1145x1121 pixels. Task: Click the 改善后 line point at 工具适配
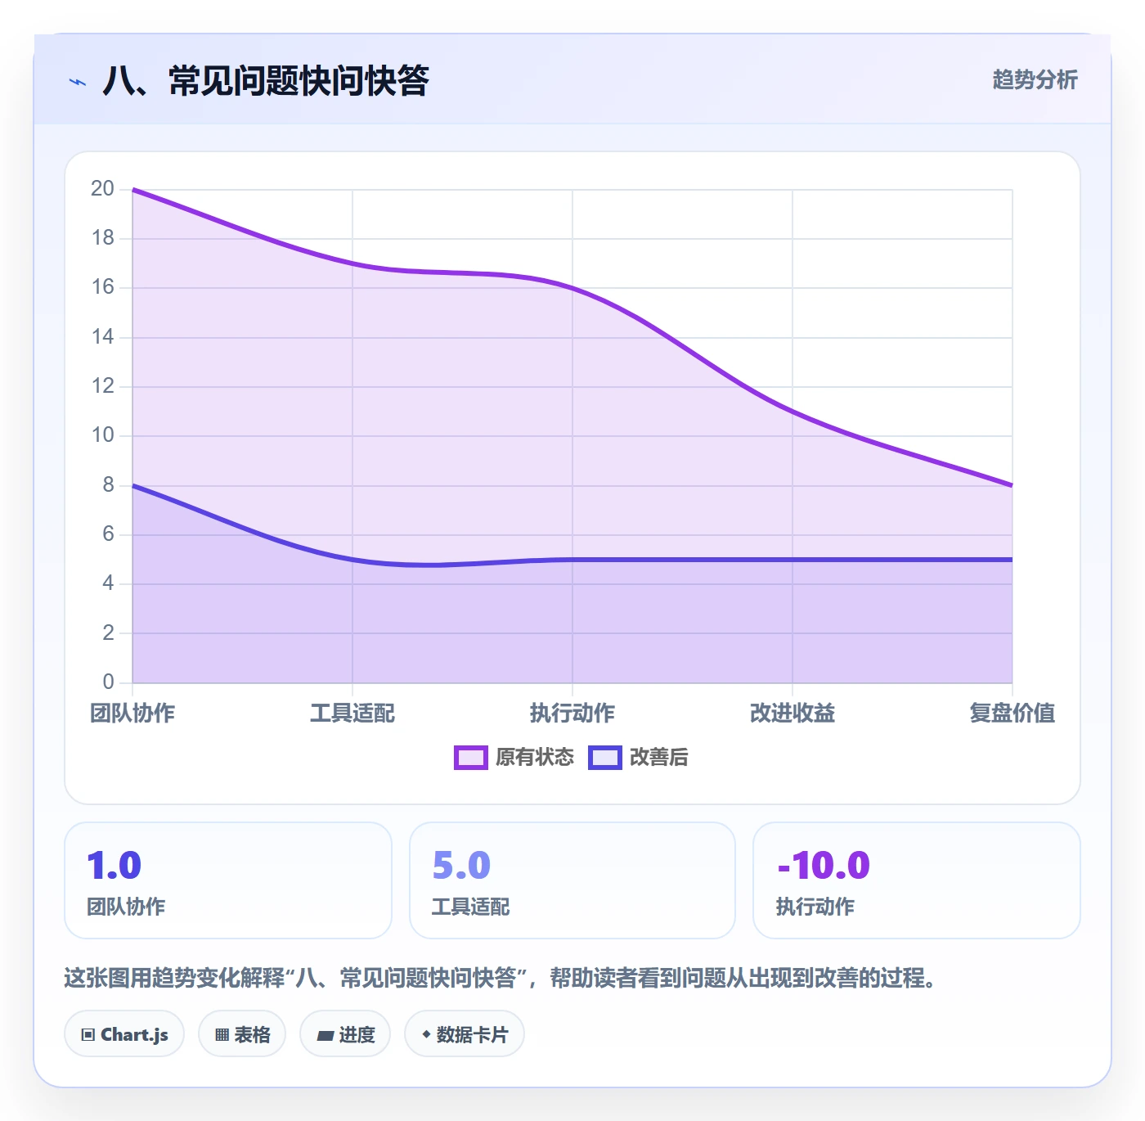pos(352,560)
